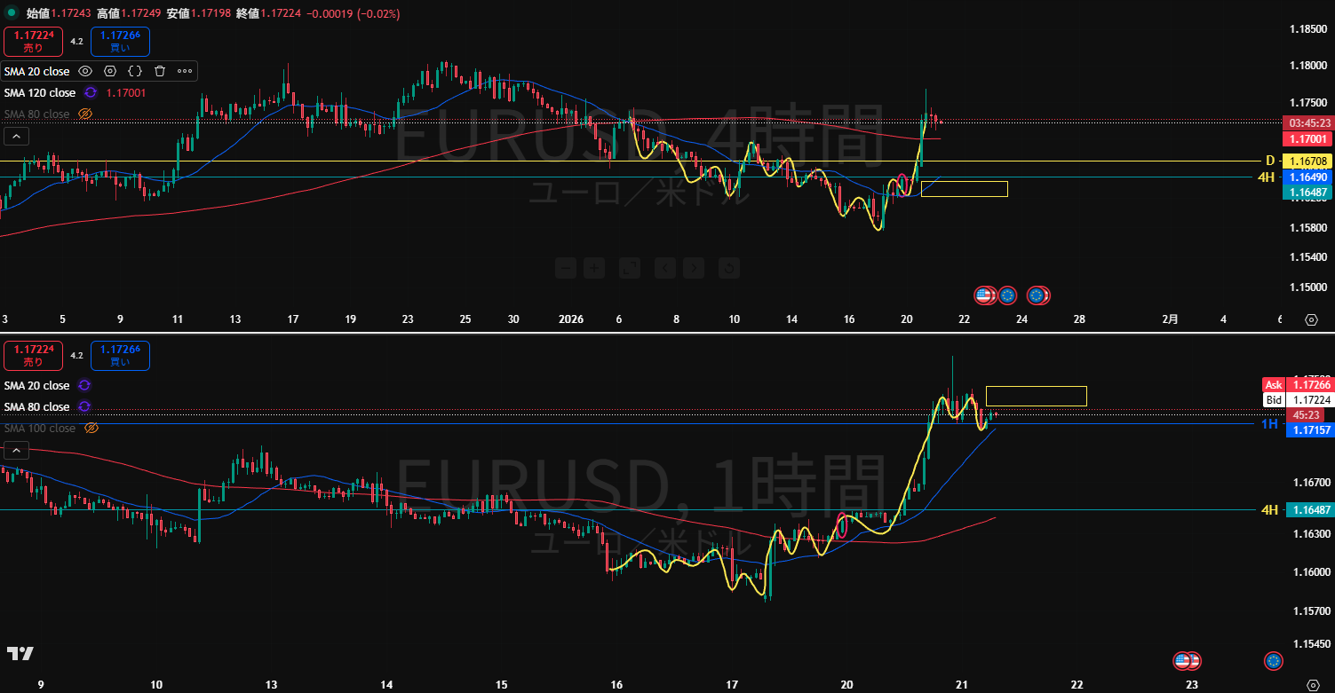Collapse the indicator legend in the top chart
The height and width of the screenshot is (693, 1335).
coord(15,136)
